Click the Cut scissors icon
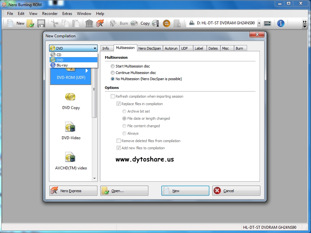Viewport: 311px width, 233px height. tap(54, 23)
